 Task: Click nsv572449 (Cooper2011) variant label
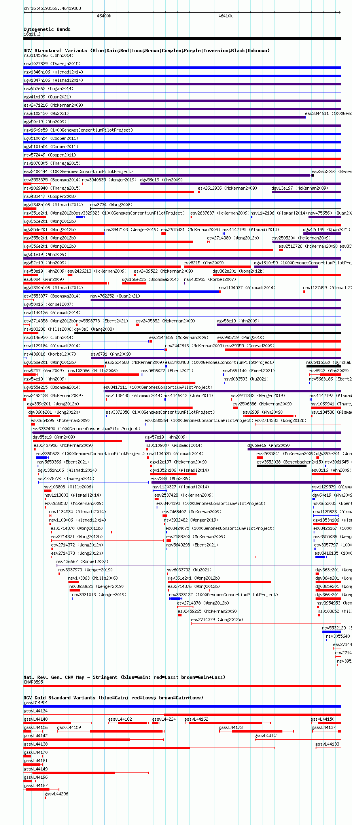click(50, 155)
